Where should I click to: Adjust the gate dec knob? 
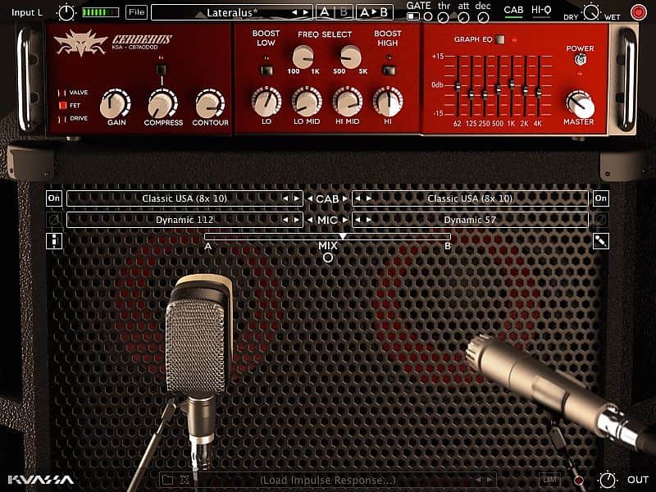click(x=483, y=17)
